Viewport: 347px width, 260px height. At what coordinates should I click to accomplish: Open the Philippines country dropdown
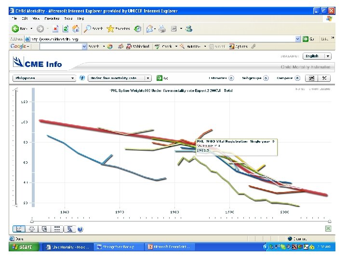44,78
